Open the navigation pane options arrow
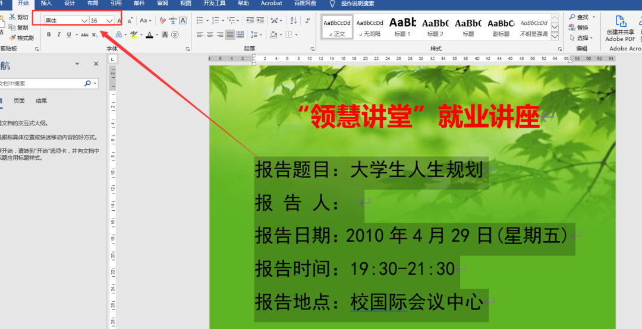This screenshot has width=642, height=329. 77,64
